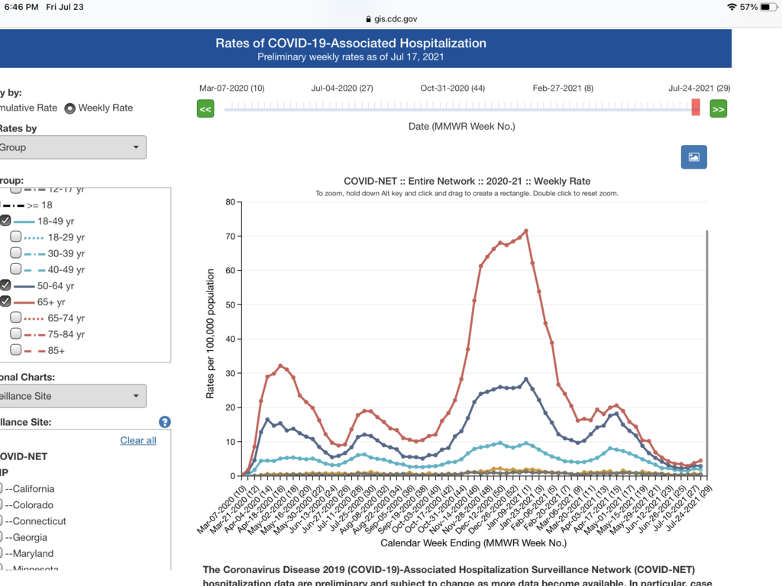The width and height of the screenshot is (782, 586).
Task: Open the Rates by Group dropdown
Action: click(x=73, y=147)
